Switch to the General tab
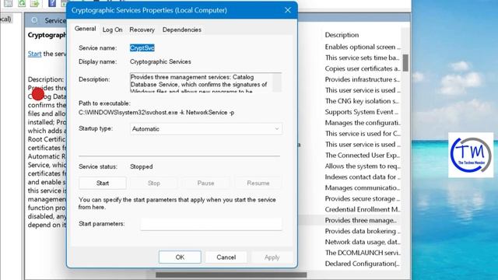The image size is (498, 280). pyautogui.click(x=85, y=29)
